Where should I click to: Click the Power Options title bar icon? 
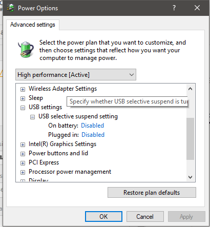(11, 8)
